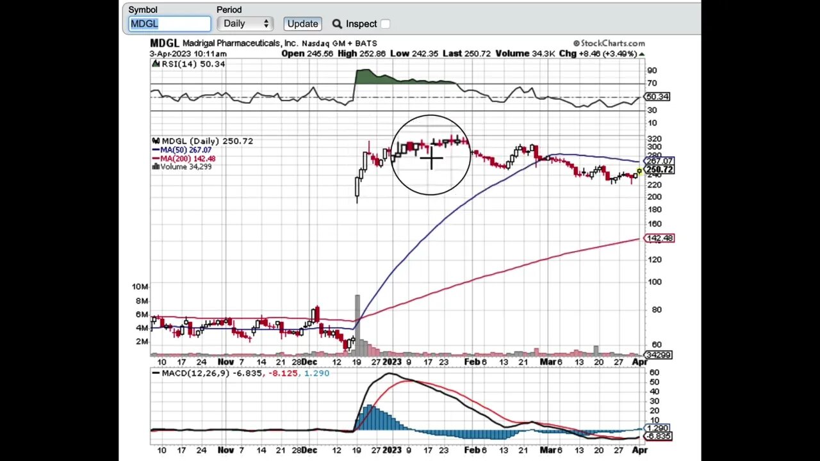Click the Volume 34,299 legend entry
This screenshot has height=461, width=820.
pyautogui.click(x=182, y=166)
